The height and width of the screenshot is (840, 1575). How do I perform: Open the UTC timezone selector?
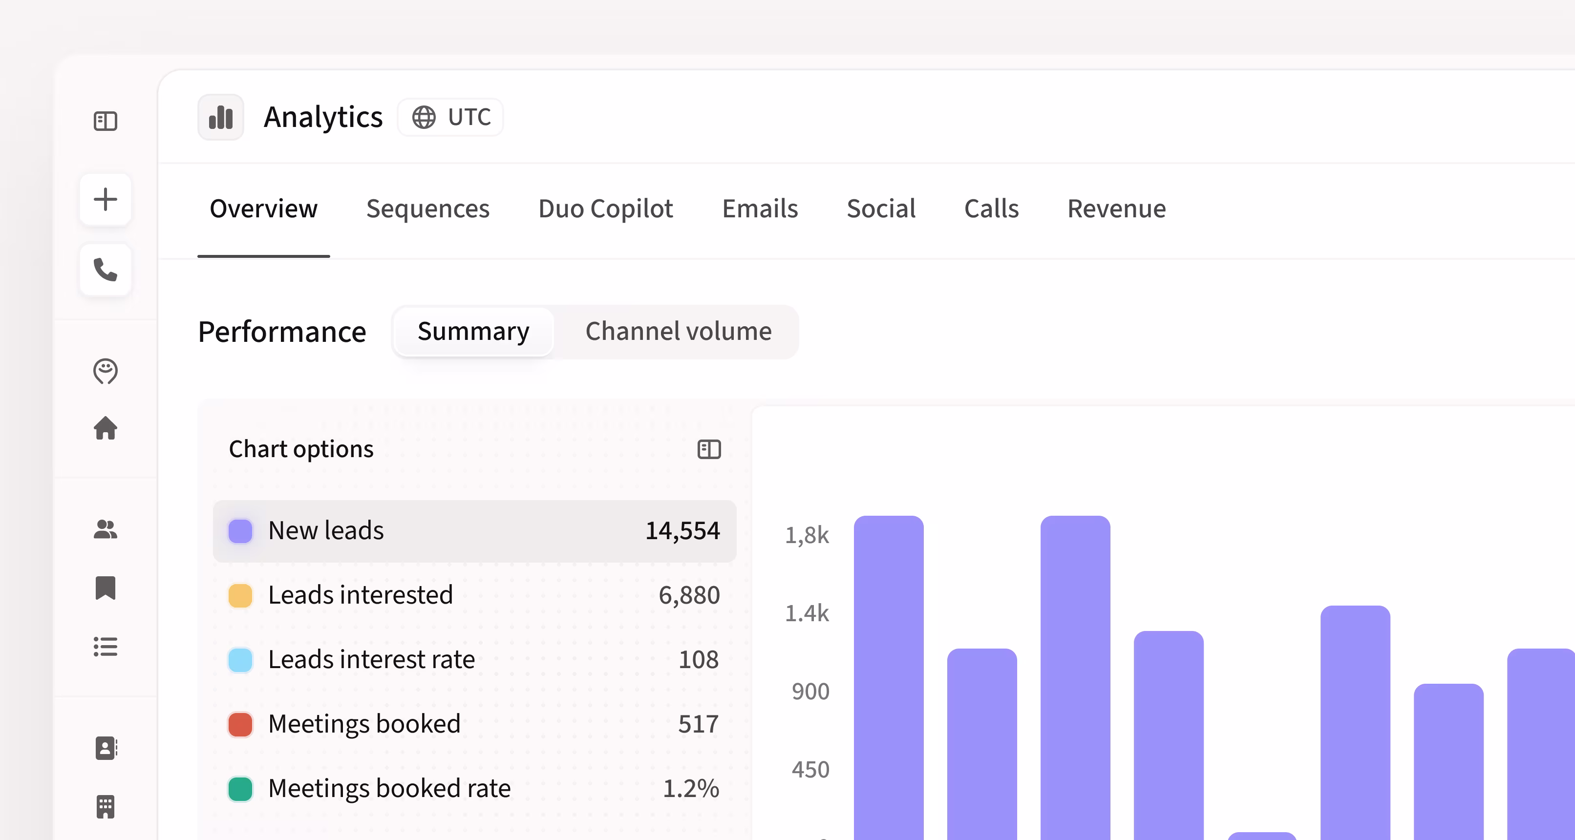click(x=450, y=117)
